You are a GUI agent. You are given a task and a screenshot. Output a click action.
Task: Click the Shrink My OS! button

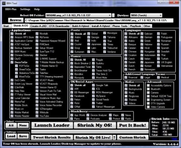click(95, 125)
